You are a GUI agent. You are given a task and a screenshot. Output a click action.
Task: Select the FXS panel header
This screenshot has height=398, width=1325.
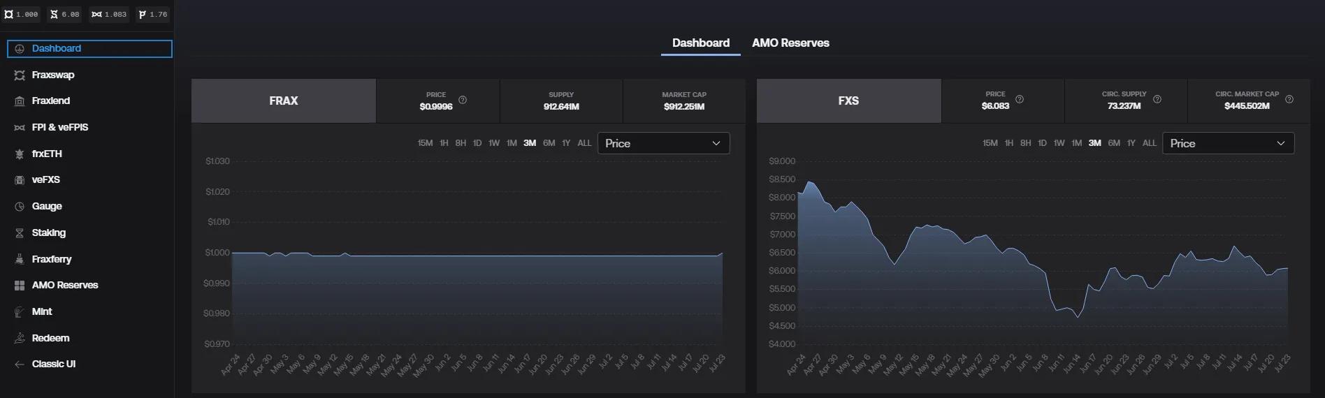[848, 101]
